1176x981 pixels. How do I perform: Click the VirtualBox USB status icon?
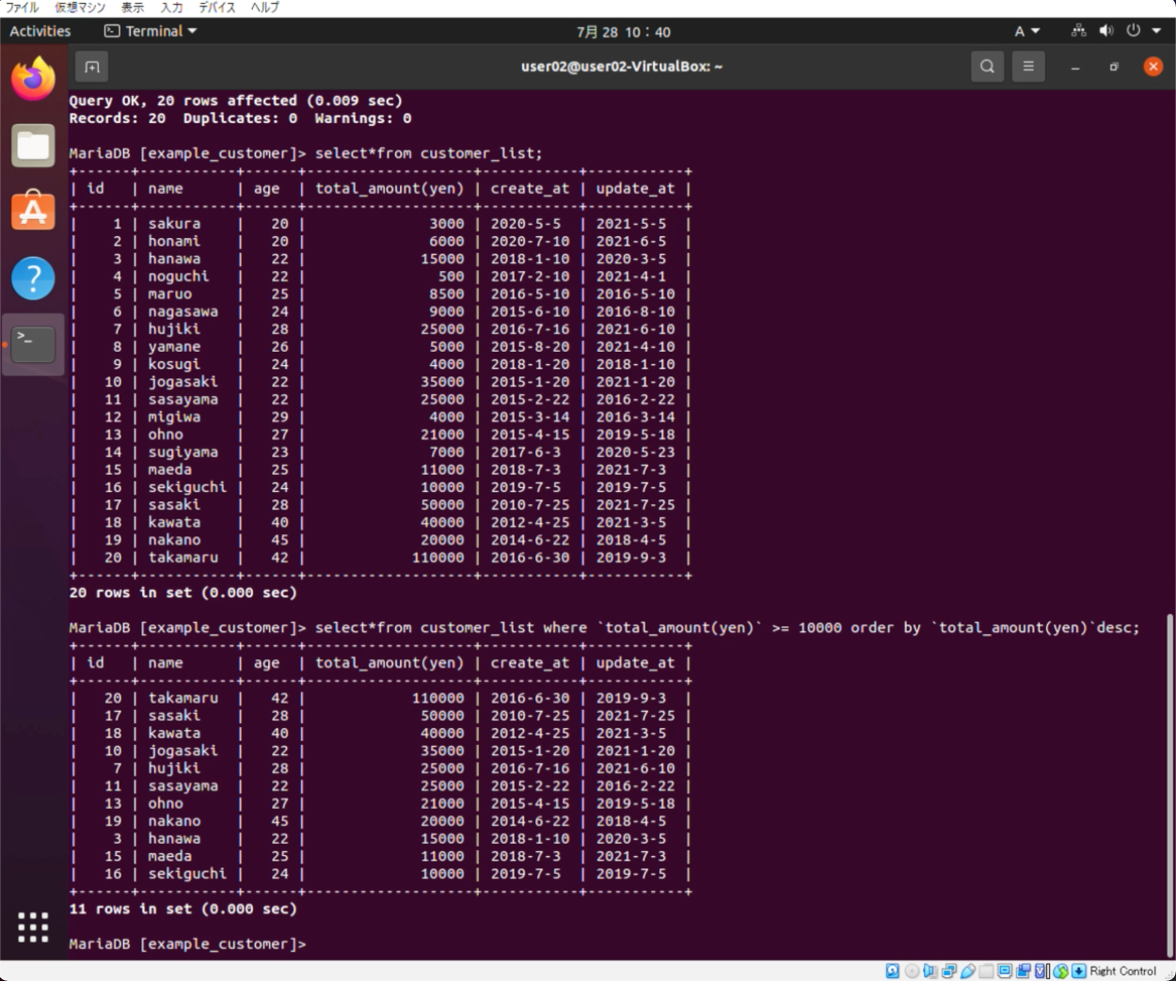pos(967,972)
